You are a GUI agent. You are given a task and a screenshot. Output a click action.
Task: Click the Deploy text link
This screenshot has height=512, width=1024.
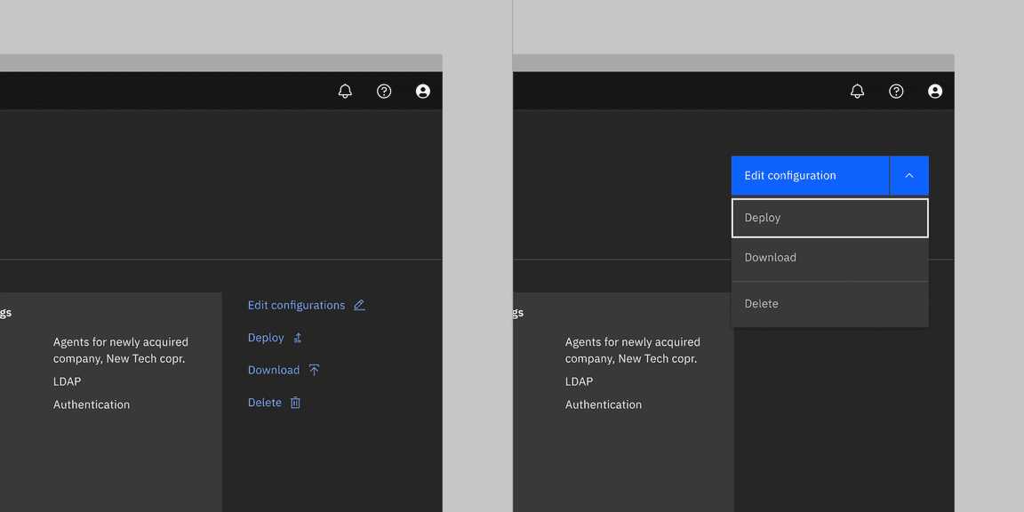coord(264,337)
